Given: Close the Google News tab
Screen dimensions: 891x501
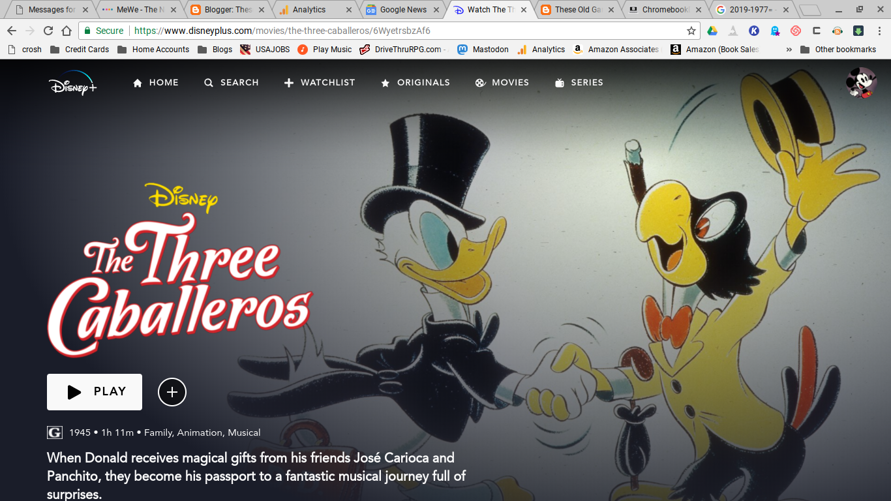Looking at the screenshot, I should [x=436, y=10].
